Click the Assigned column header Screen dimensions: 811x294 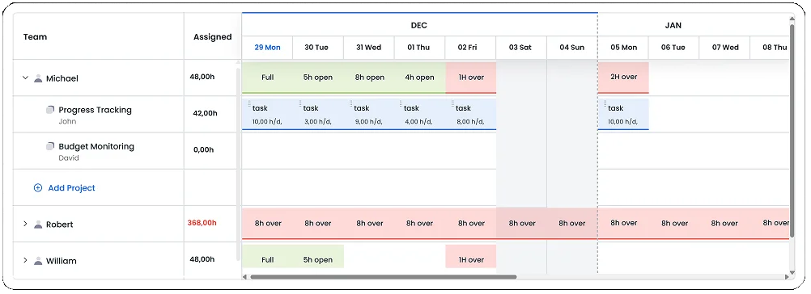[213, 36]
